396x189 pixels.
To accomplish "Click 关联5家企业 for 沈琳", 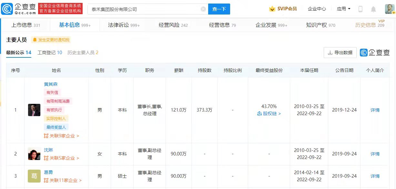I will 61,158.
